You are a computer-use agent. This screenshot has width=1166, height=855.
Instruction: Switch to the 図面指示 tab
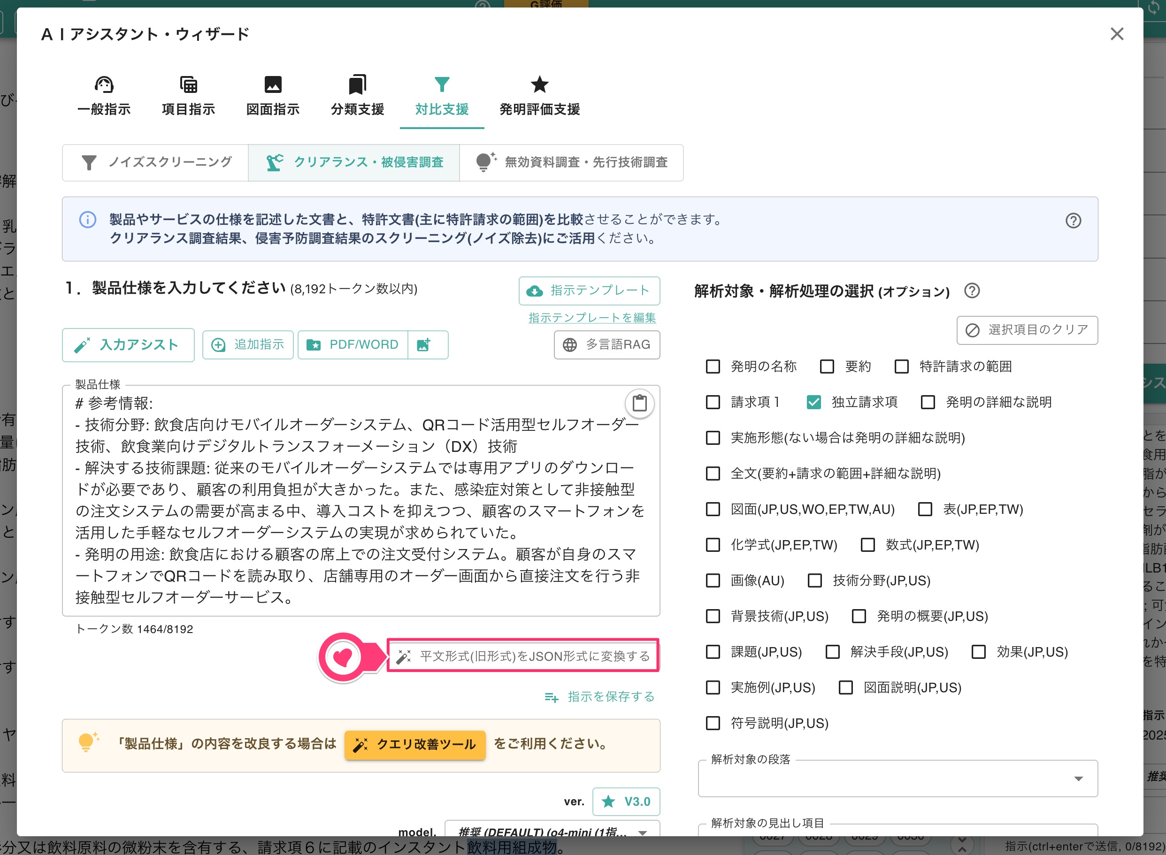coord(273,96)
